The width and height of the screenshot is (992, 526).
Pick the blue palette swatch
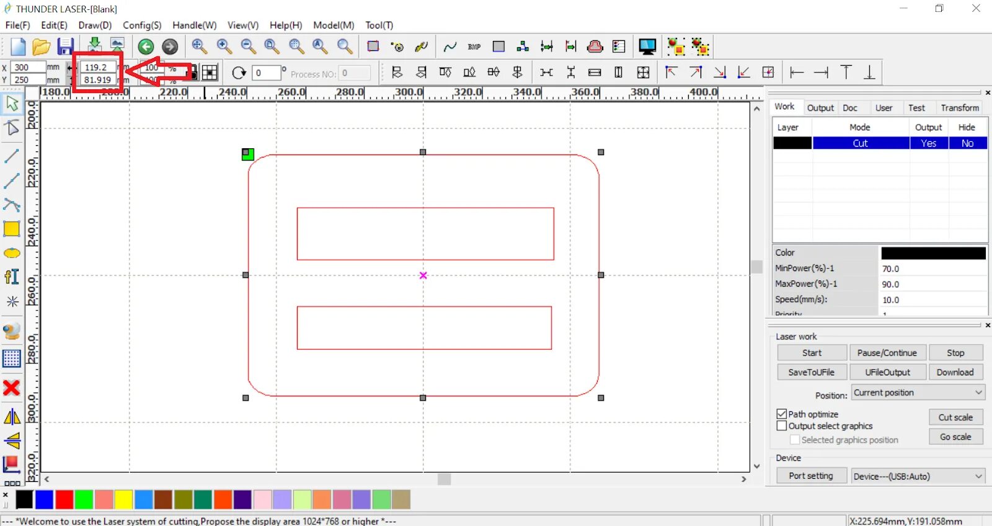(x=44, y=500)
